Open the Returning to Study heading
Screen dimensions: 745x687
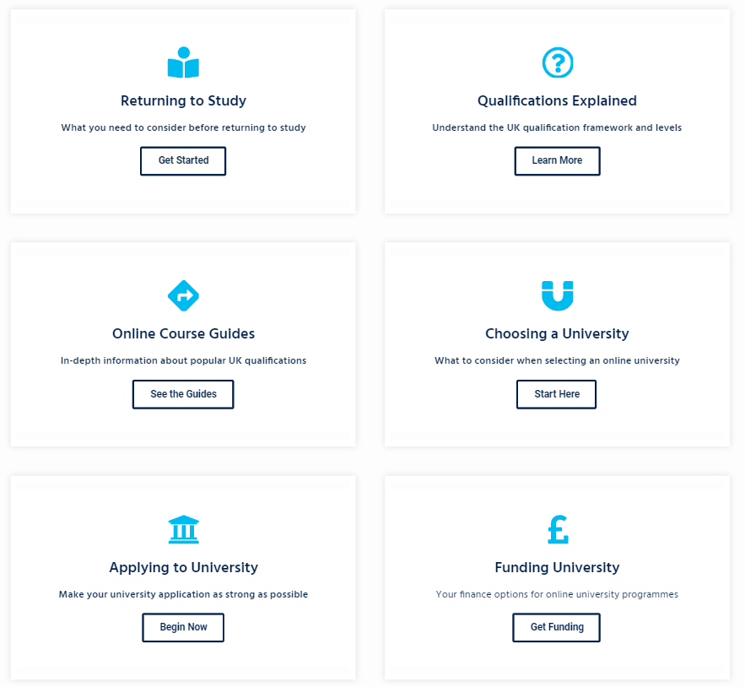click(183, 100)
